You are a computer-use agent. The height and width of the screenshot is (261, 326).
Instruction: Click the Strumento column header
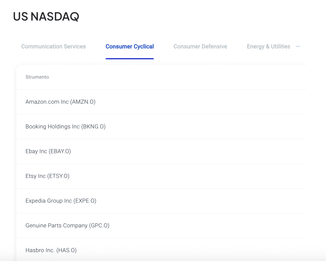(37, 77)
